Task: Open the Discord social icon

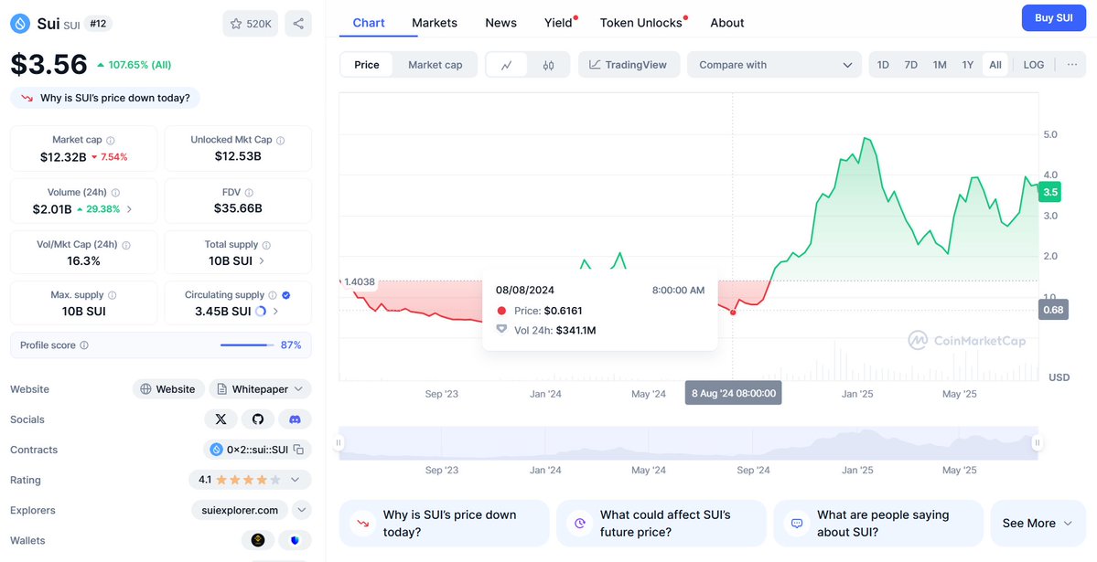Action: click(296, 419)
